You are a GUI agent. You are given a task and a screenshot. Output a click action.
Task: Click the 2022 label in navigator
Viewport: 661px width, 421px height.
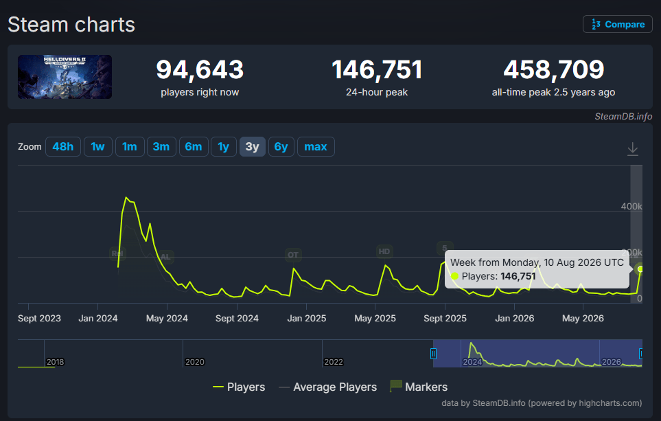(334, 362)
